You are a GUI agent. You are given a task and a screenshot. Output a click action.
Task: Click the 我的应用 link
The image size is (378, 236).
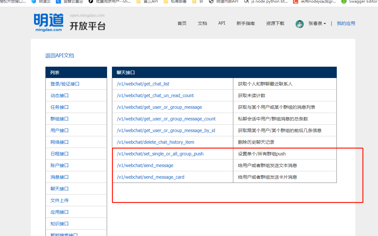click(346, 23)
